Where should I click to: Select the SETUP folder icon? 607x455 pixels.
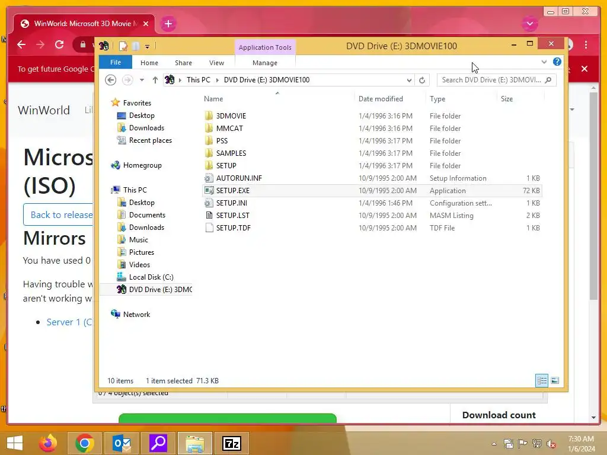[209, 165]
